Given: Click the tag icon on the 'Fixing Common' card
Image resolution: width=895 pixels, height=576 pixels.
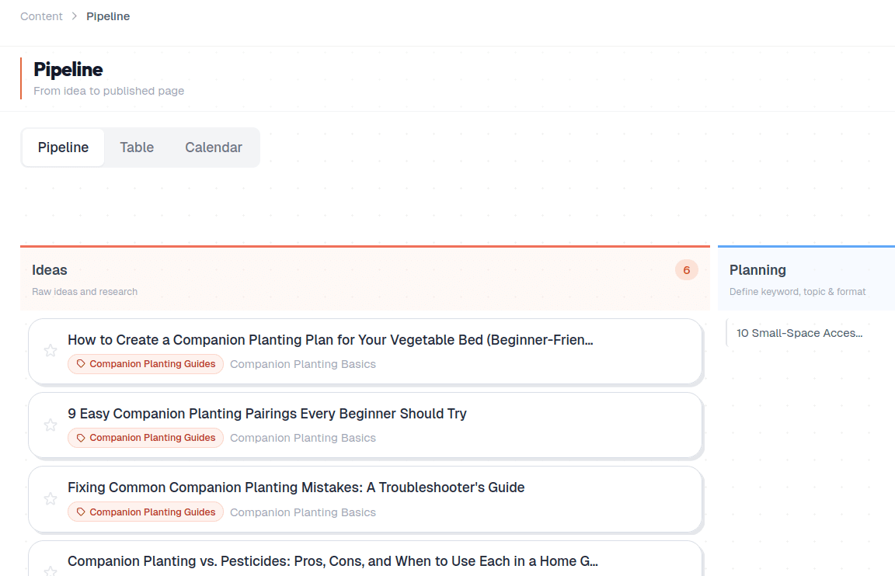Looking at the screenshot, I should [81, 512].
